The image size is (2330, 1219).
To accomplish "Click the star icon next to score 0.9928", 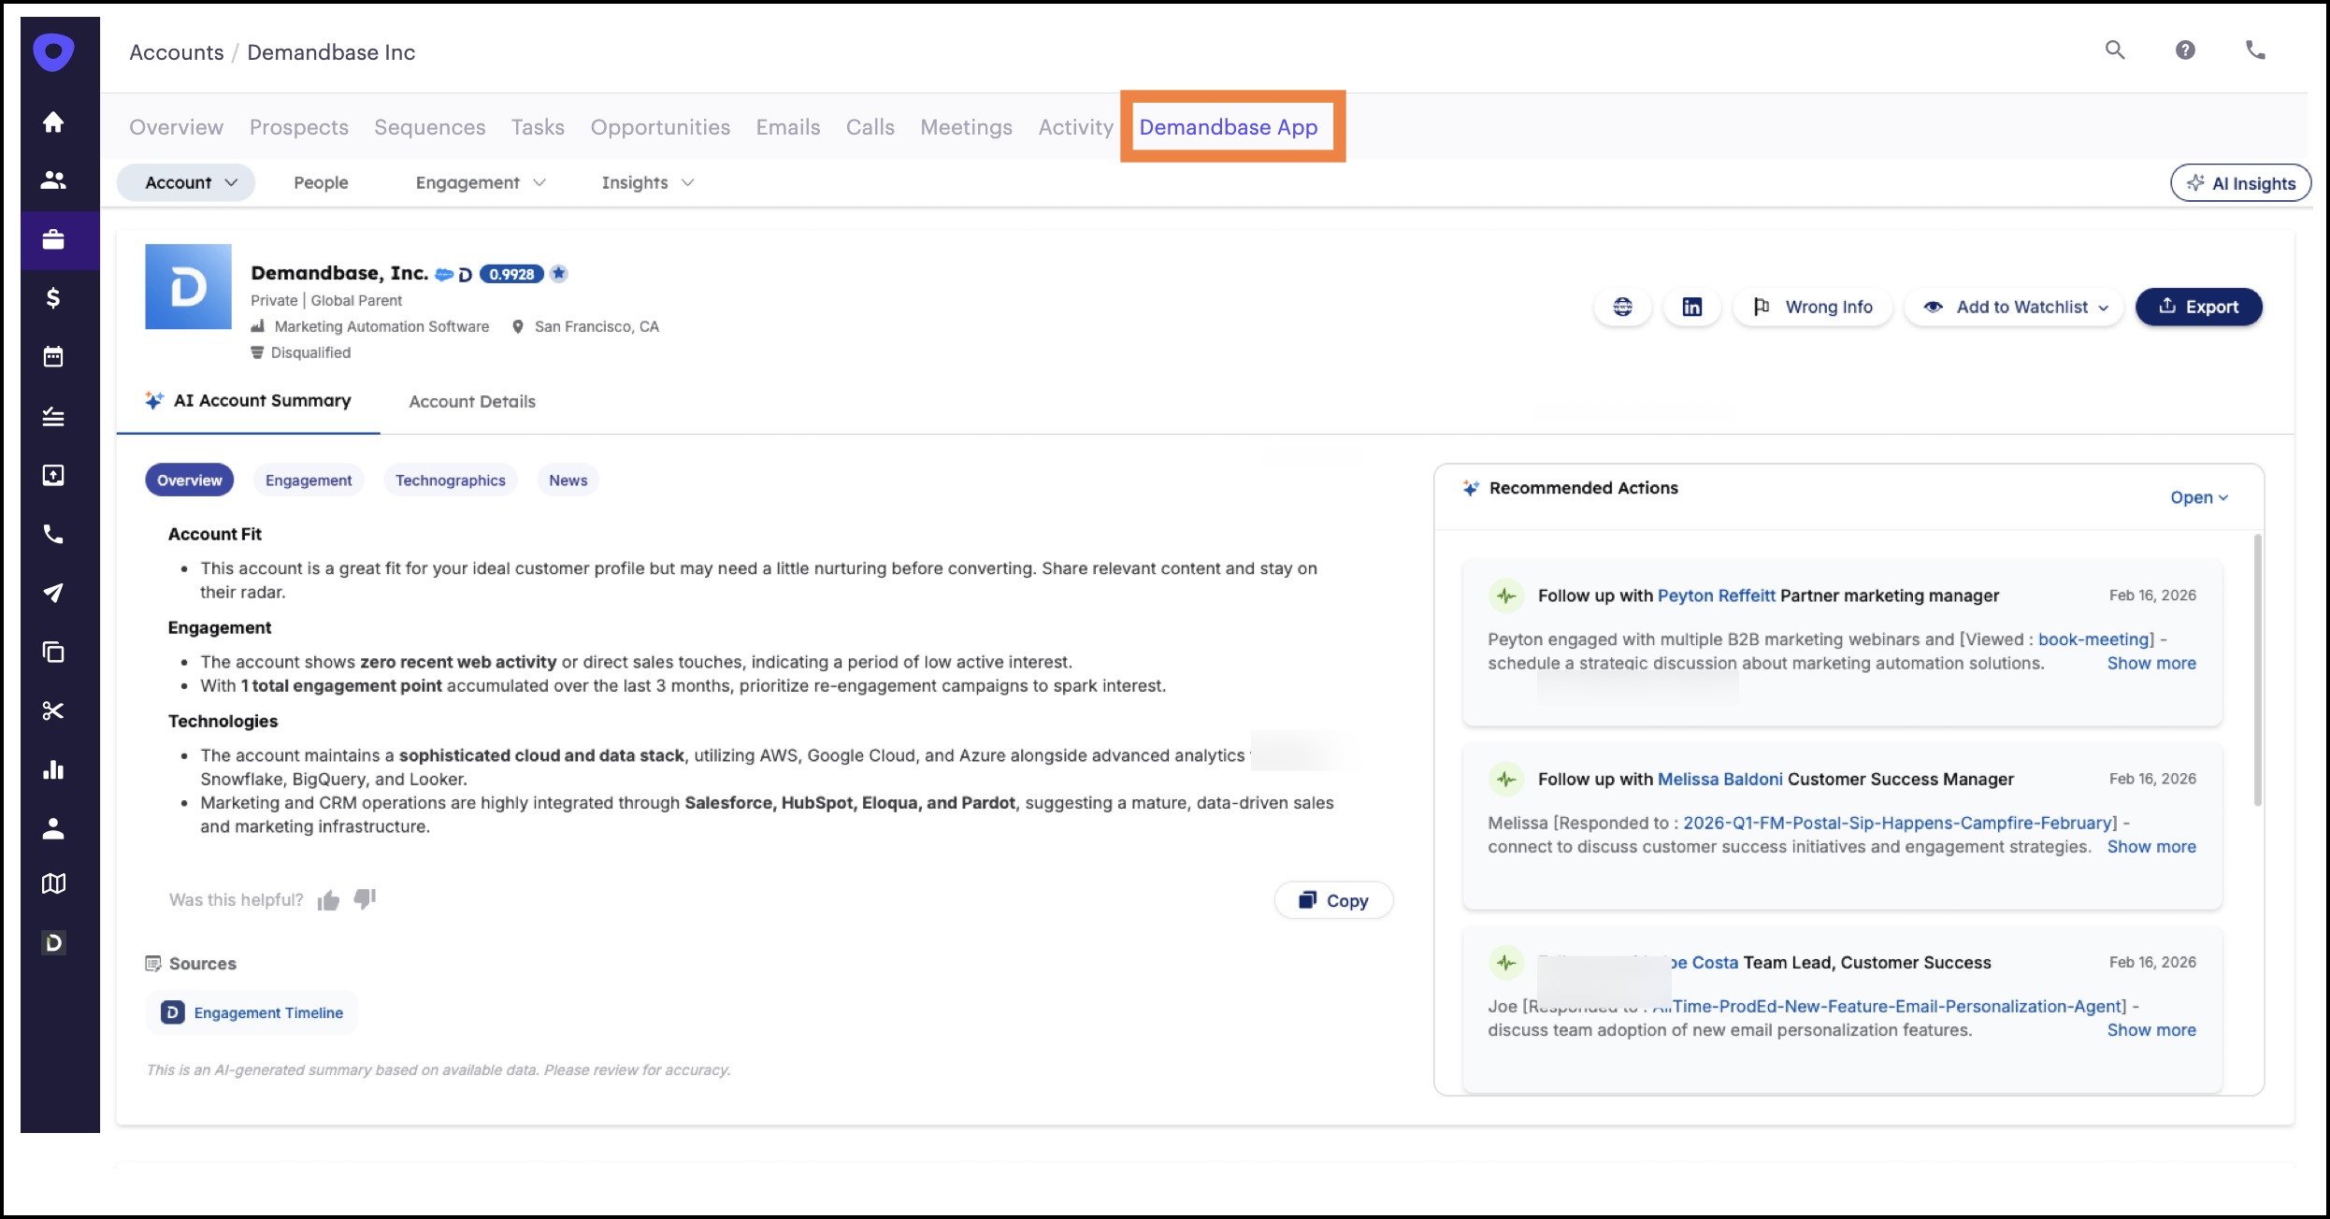I will [558, 273].
